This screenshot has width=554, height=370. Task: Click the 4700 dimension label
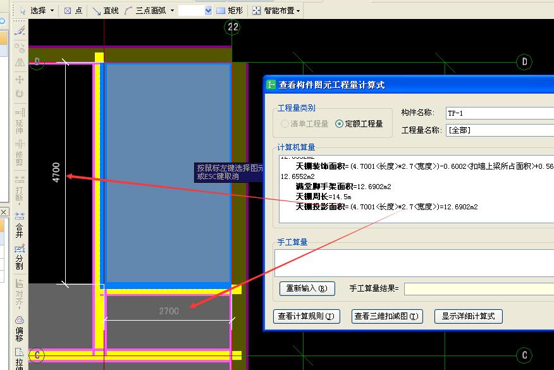point(56,173)
